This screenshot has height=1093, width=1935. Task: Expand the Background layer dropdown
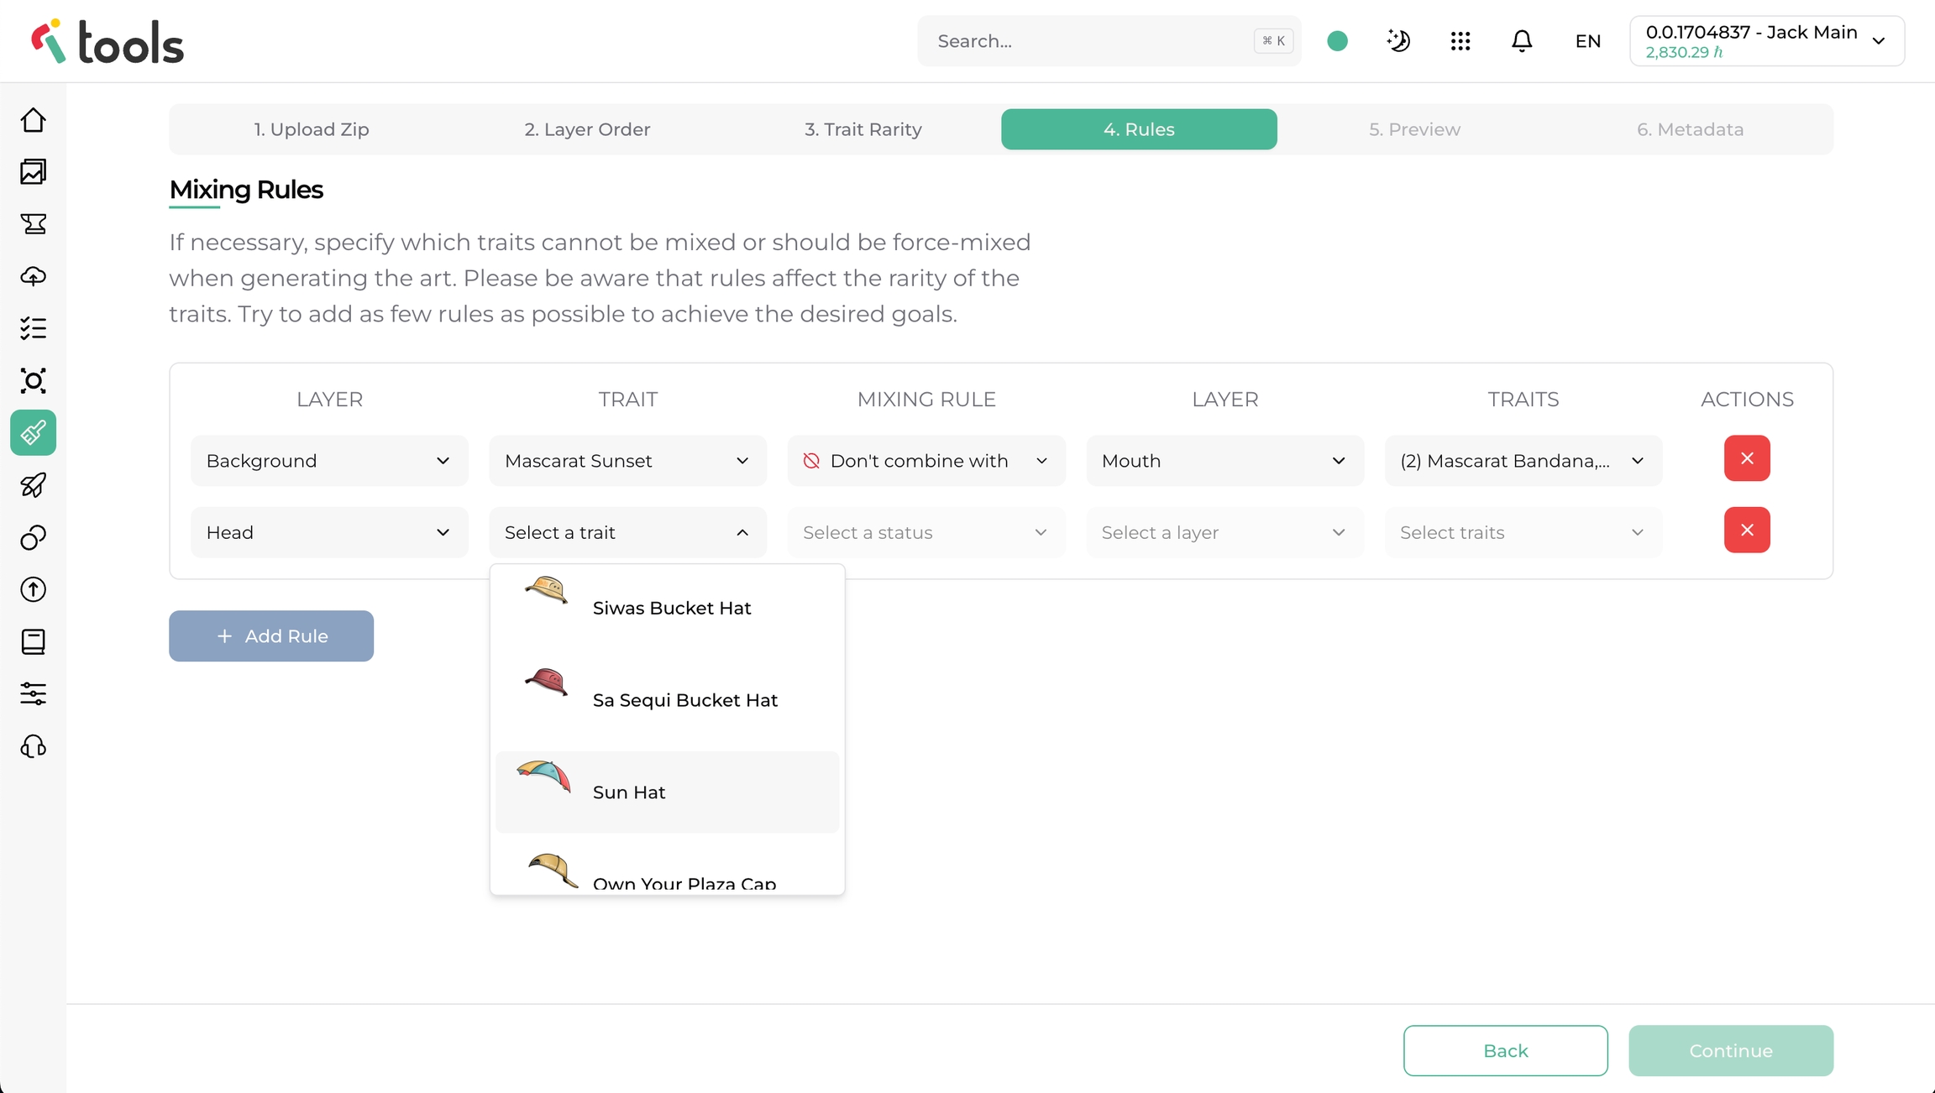coord(329,461)
